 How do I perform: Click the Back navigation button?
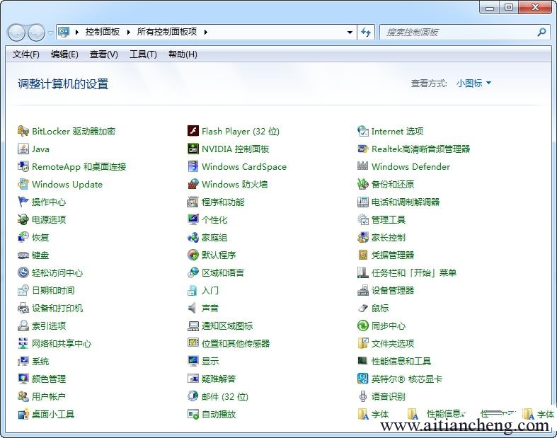16,33
